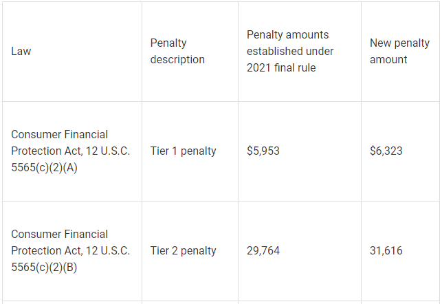Viewport: 442px width, 304px height.
Task: Click "5565(c)(2)(B)" citation text
Action: [44, 268]
